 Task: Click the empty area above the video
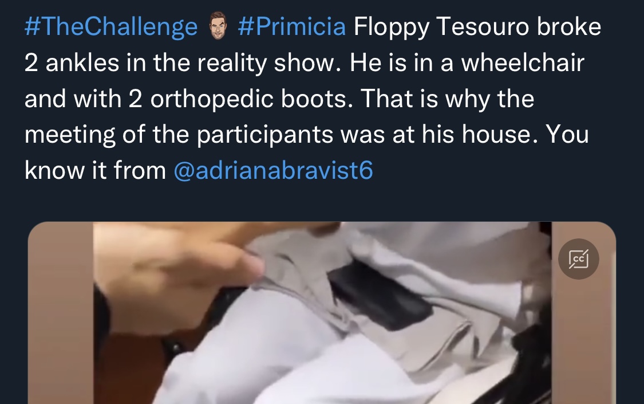(x=322, y=202)
